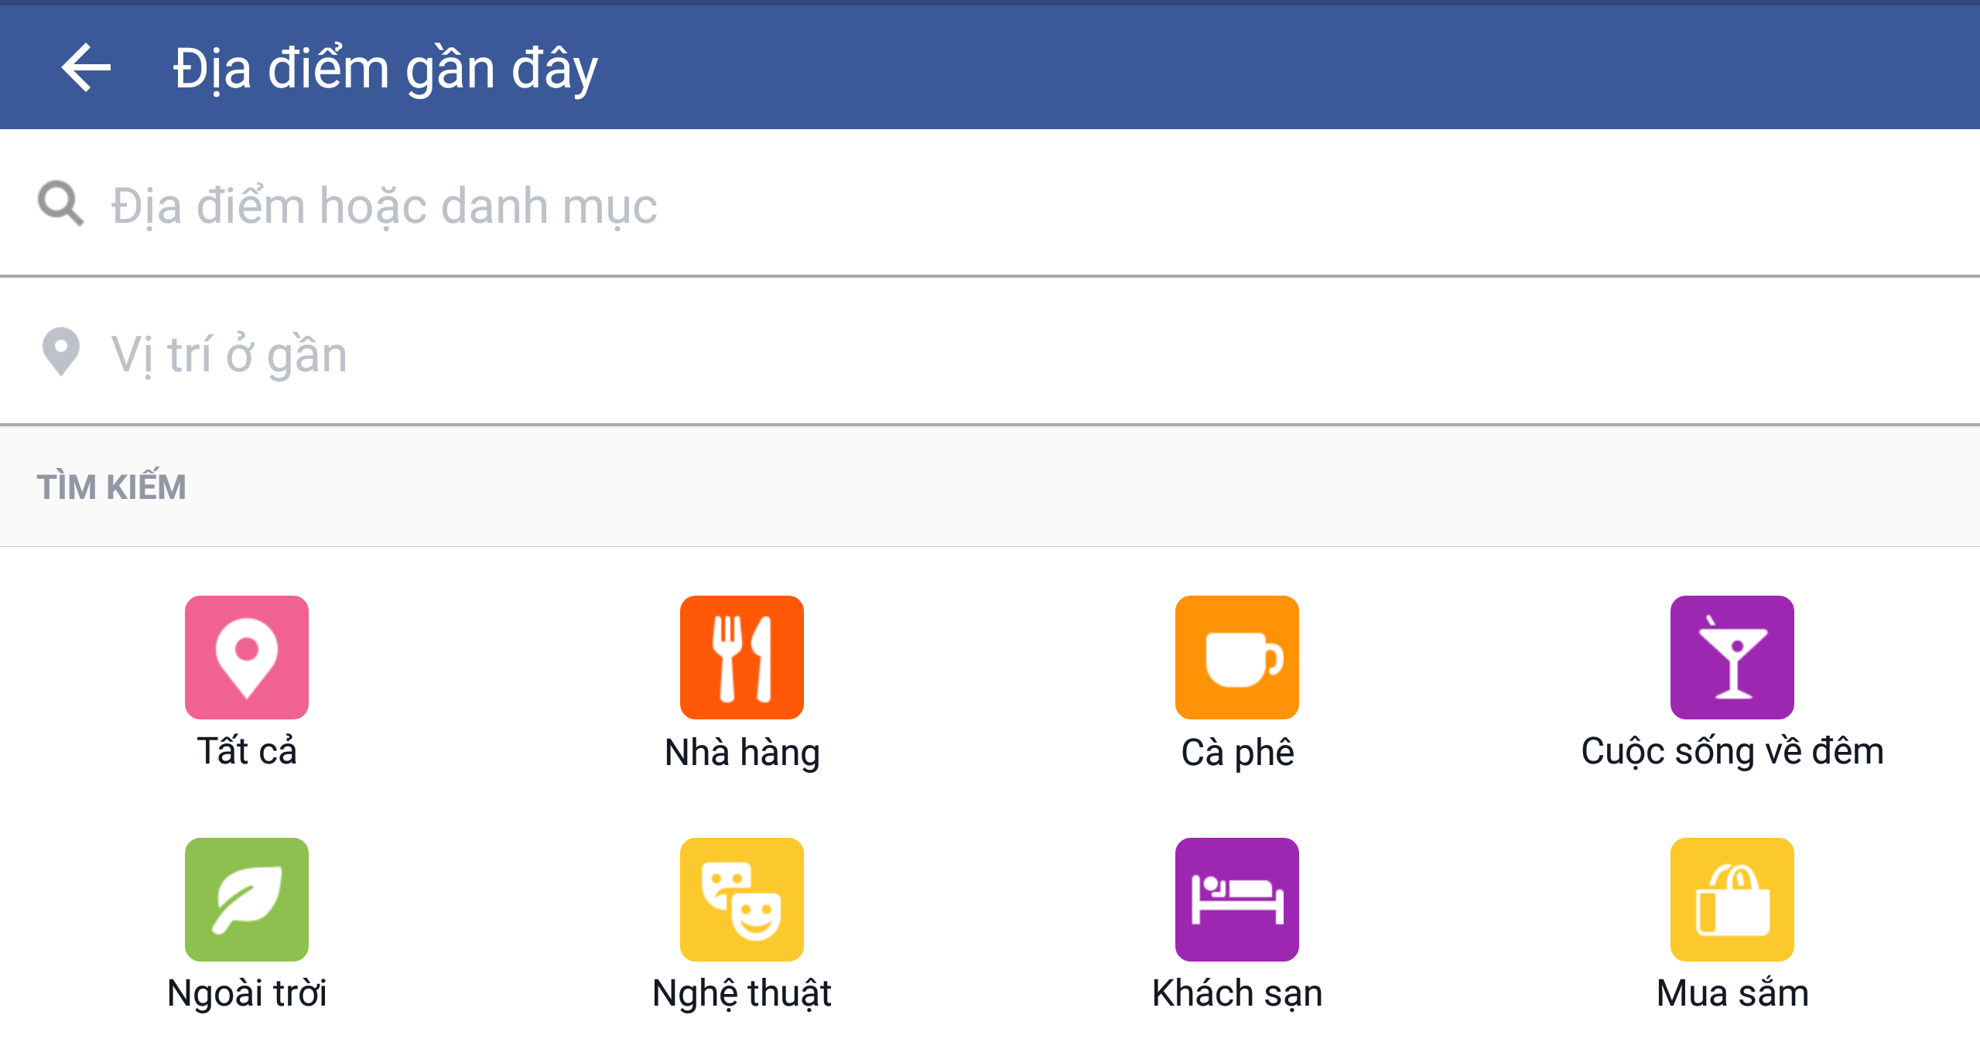Open the Mua sắm shopping bag icon
This screenshot has width=1980, height=1042.
[x=1732, y=899]
